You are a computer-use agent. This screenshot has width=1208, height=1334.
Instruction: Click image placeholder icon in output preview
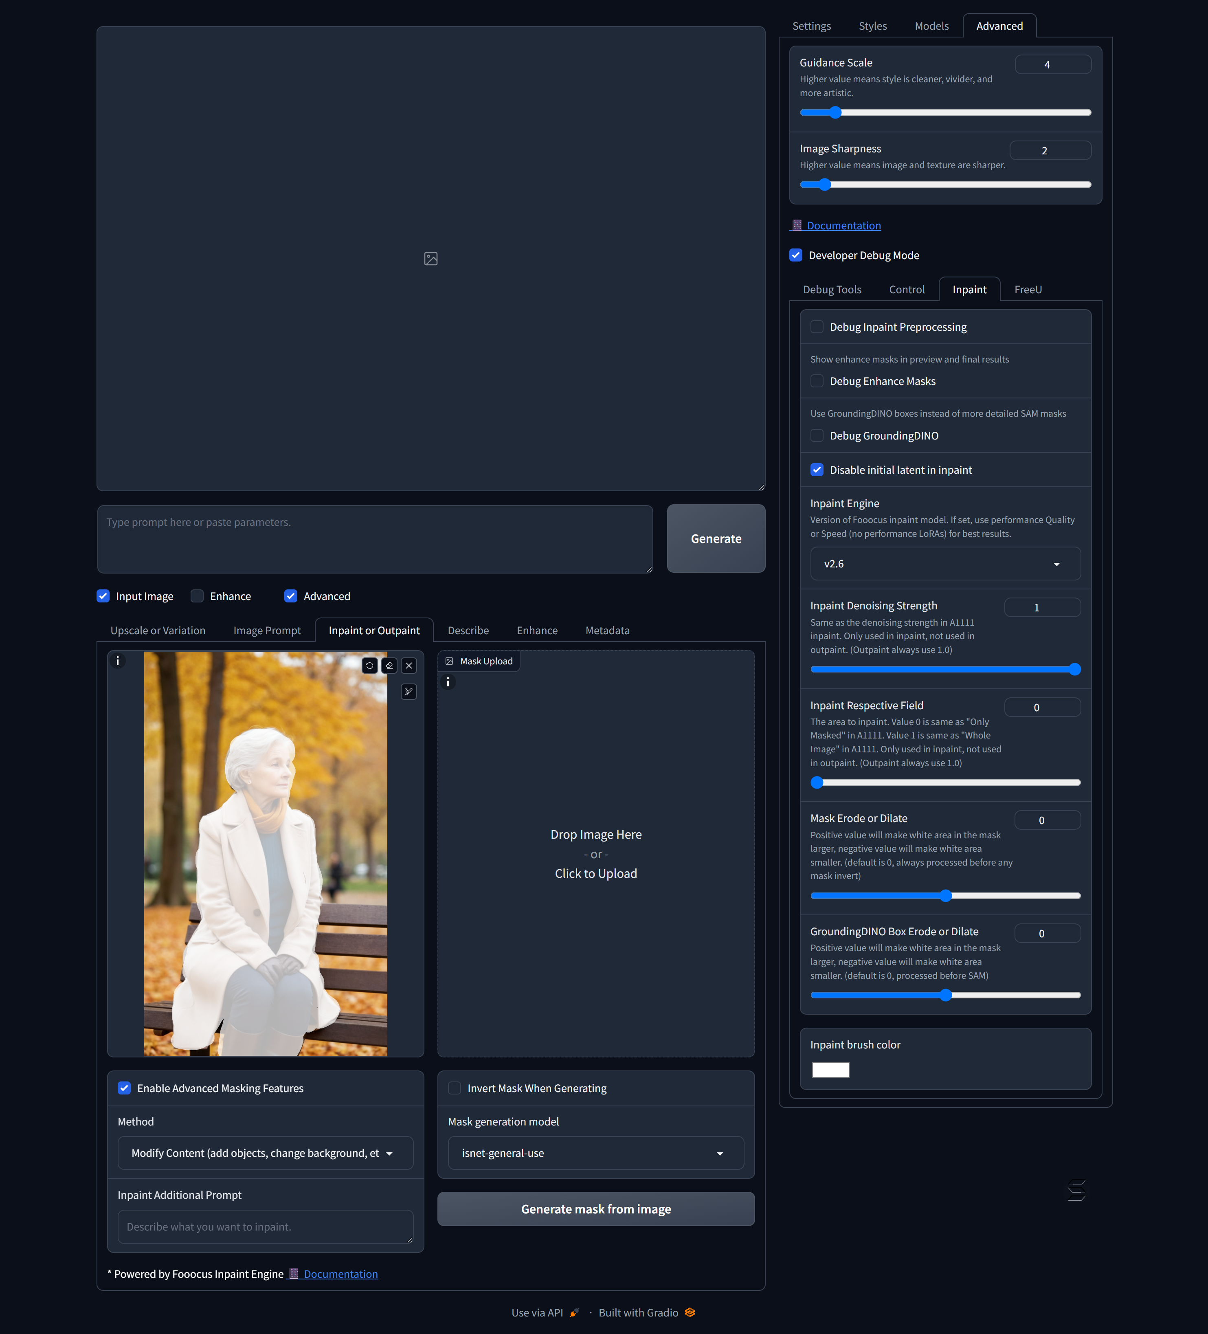(x=430, y=259)
